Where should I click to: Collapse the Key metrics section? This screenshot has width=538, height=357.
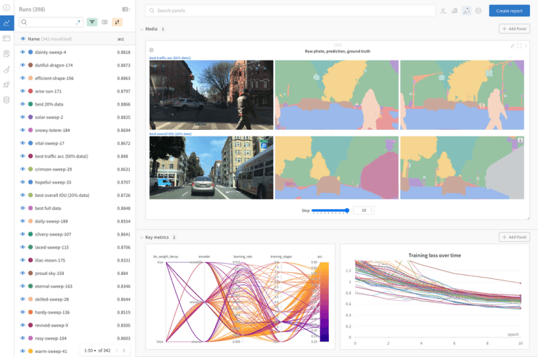pyautogui.click(x=141, y=237)
